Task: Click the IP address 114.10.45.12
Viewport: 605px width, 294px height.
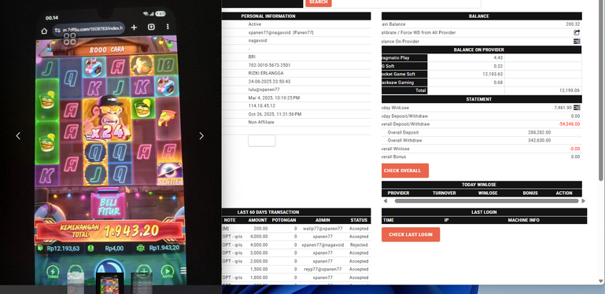Action: coord(262,106)
